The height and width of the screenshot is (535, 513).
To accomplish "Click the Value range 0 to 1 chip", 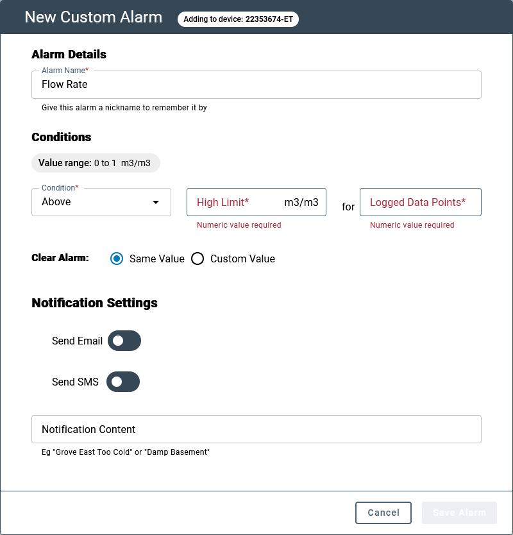I will click(x=96, y=163).
